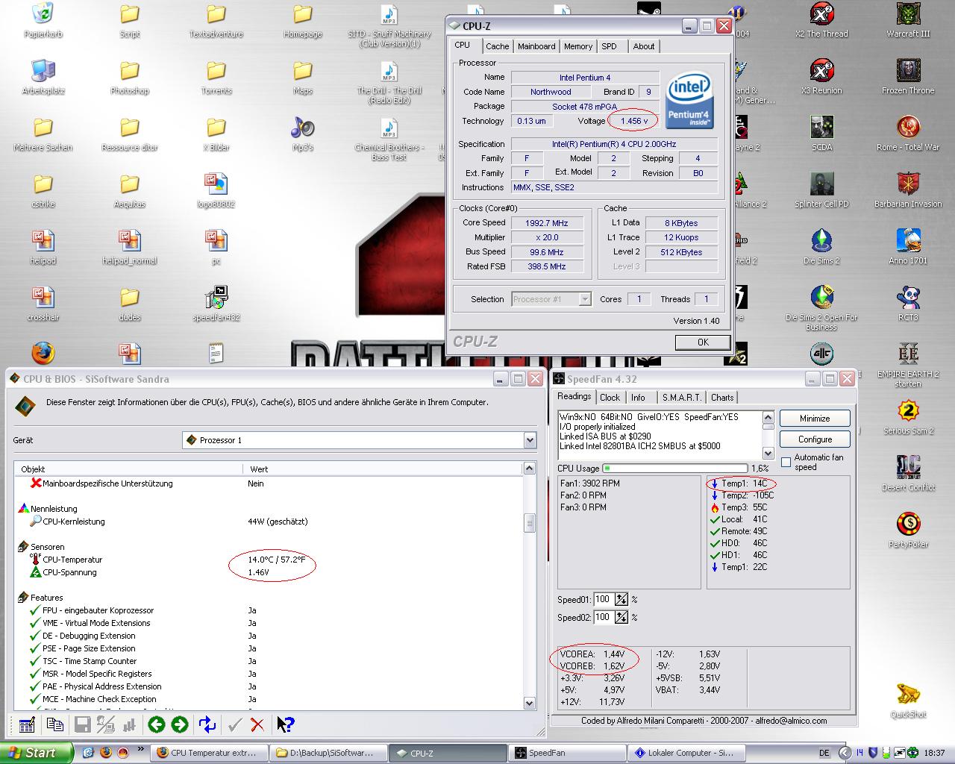Open the Gerät Prozessor 1 dropdown
The height and width of the screenshot is (764, 955).
tap(530, 440)
